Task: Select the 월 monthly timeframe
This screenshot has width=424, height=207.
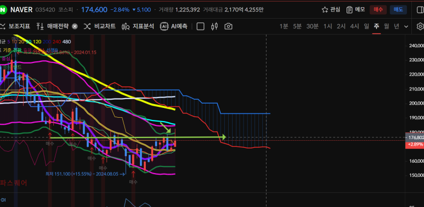Action: [386, 26]
